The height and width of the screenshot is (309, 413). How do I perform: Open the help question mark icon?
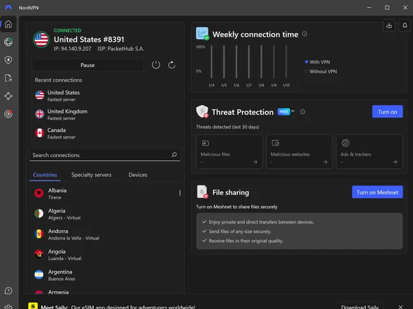[x=8, y=291]
